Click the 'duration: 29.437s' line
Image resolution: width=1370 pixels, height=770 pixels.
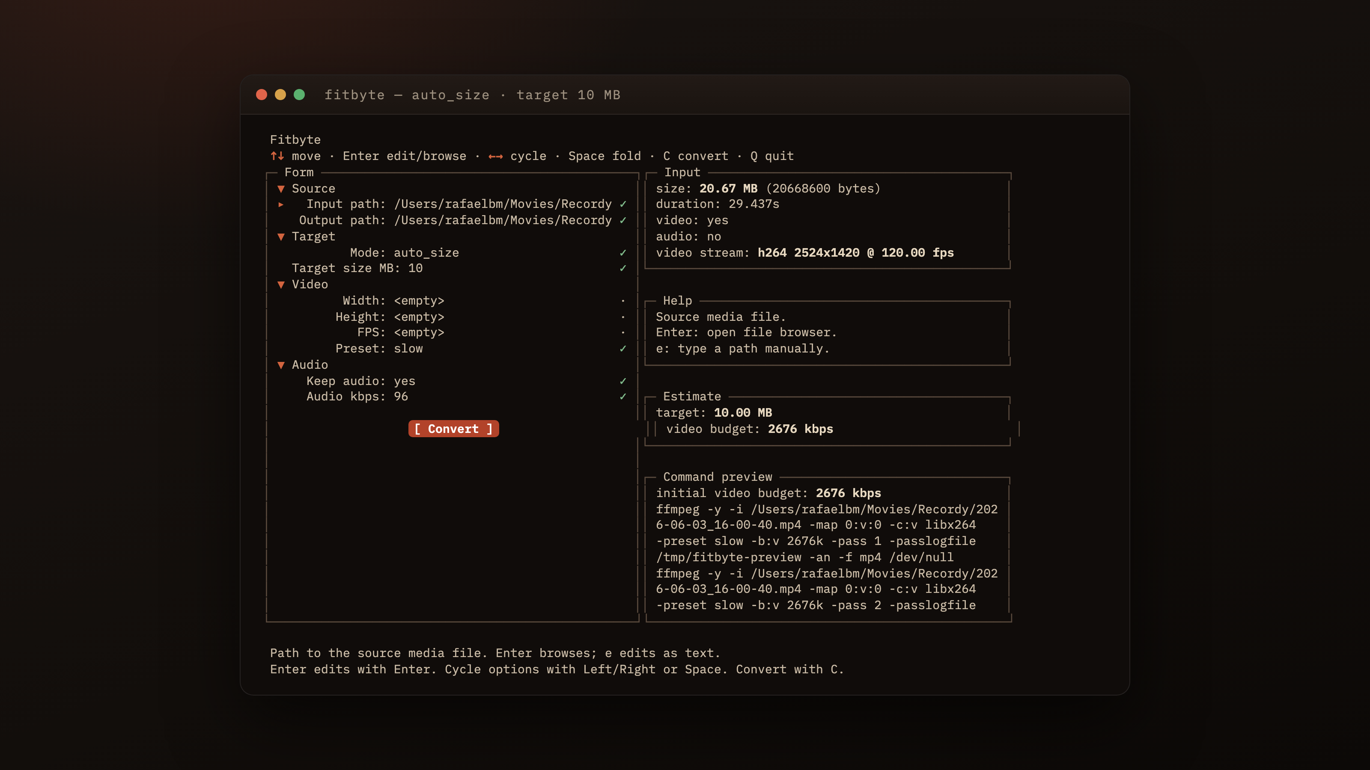pyautogui.click(x=718, y=204)
